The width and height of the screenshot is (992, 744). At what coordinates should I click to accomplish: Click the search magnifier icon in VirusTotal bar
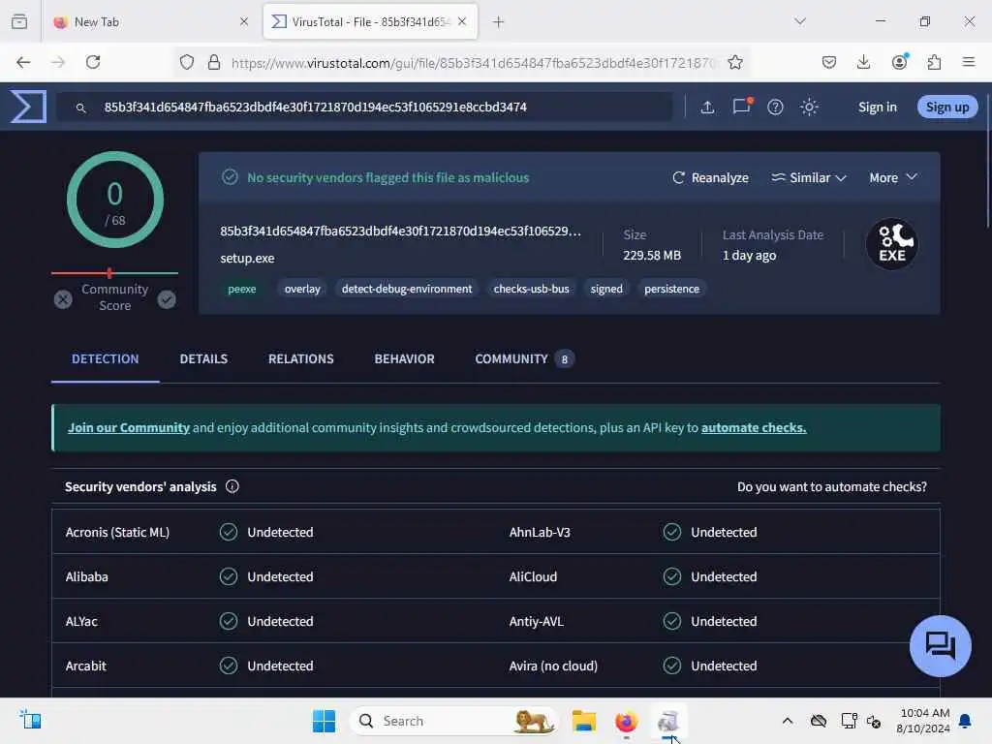81,108
